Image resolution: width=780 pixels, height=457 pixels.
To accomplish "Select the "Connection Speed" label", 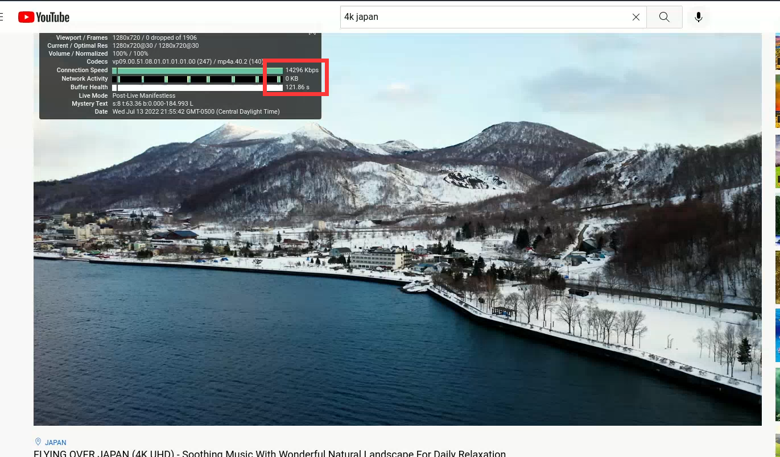I will pos(82,70).
